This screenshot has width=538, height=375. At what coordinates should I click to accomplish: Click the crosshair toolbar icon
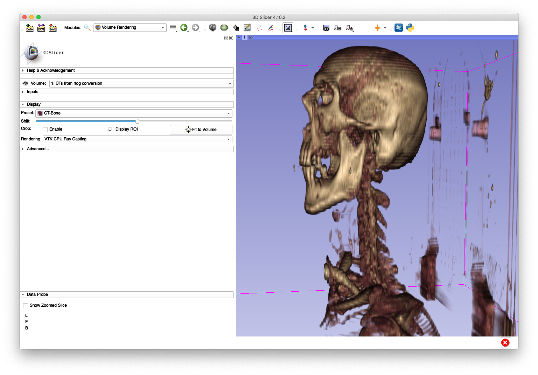[378, 27]
